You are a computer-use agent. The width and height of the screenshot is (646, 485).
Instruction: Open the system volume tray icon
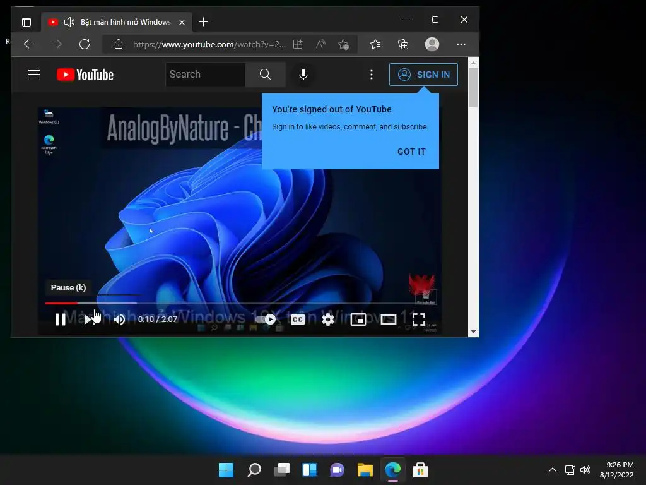tap(585, 470)
